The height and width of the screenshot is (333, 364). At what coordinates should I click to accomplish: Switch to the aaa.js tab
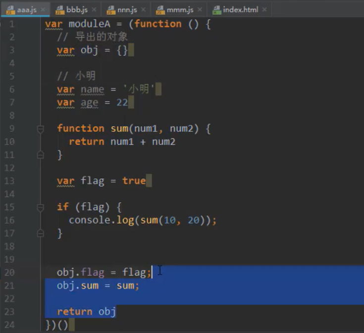click(26, 10)
